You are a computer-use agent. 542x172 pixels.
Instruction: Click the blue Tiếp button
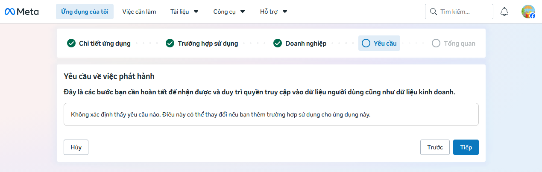[x=466, y=147]
